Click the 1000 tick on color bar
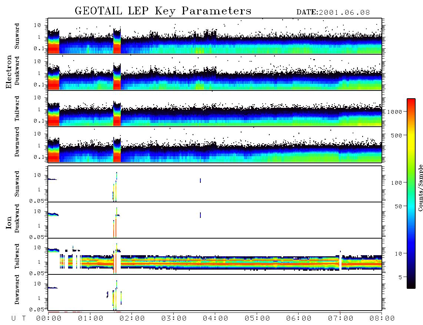 (x=394, y=112)
